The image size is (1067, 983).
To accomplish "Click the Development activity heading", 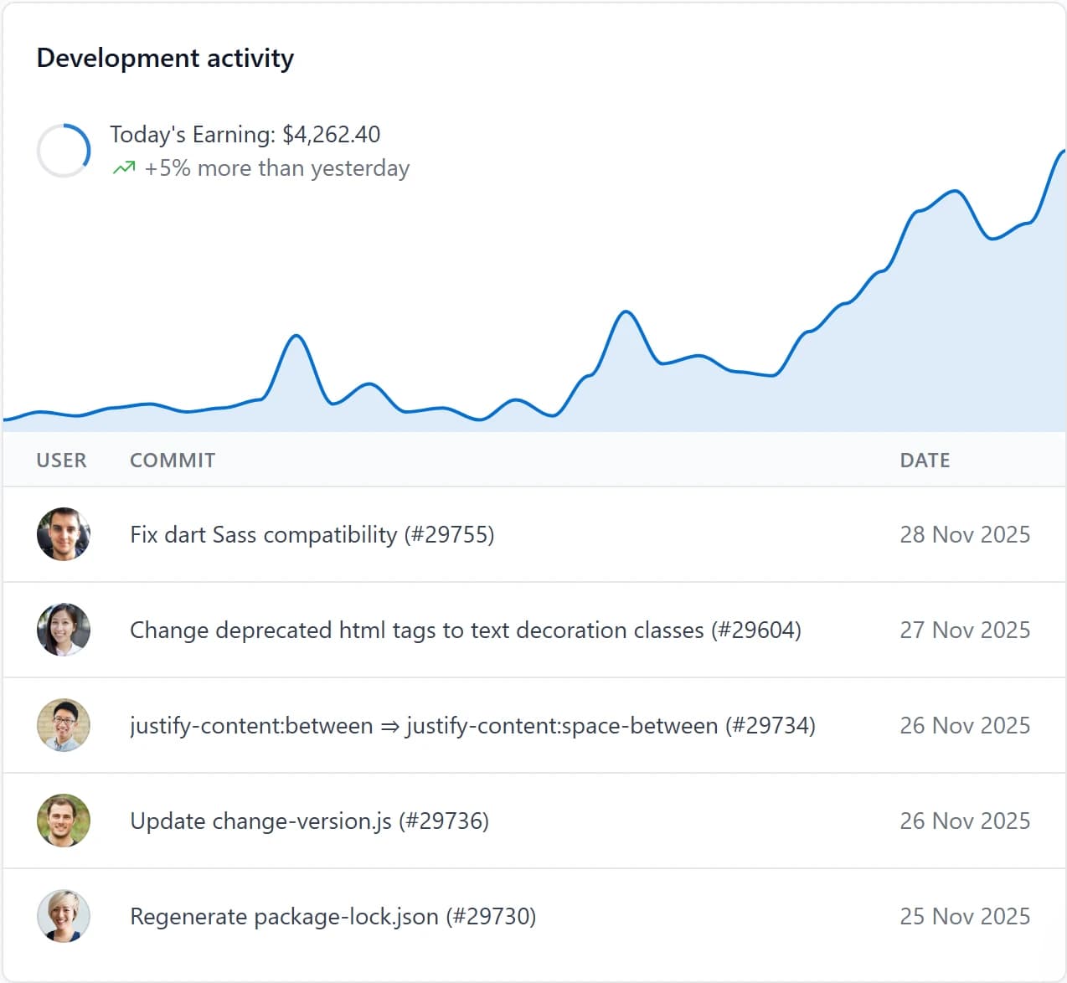I will 166,59.
